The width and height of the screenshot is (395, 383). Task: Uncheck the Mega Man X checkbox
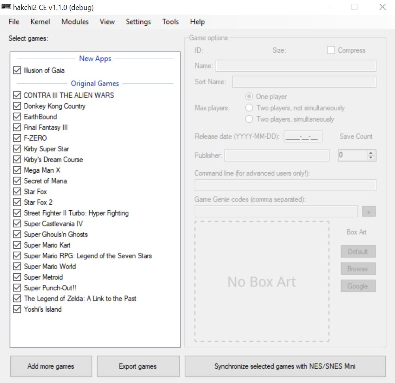(17, 170)
